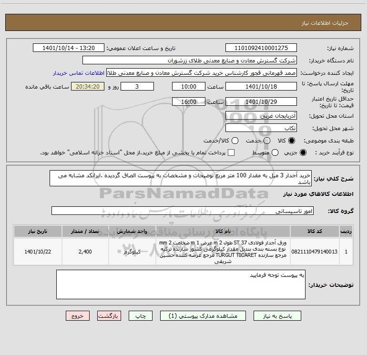This screenshot has height=355, width=367.
Task: Click the price validity date 1401/10/29
Action: point(261,101)
